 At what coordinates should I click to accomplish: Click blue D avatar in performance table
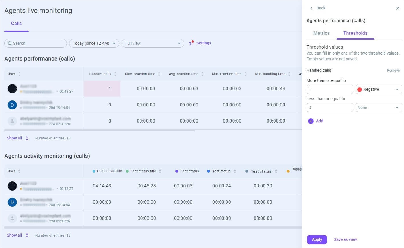tap(12, 105)
